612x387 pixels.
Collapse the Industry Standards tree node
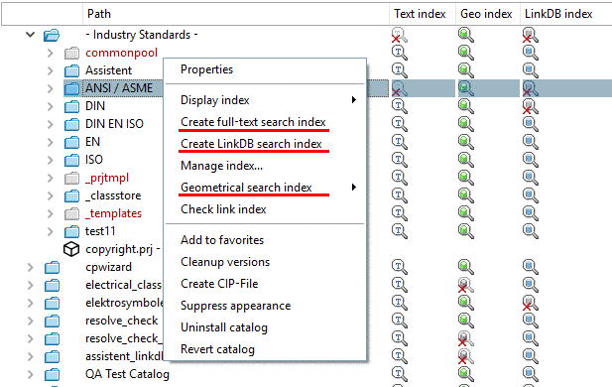pos(31,35)
